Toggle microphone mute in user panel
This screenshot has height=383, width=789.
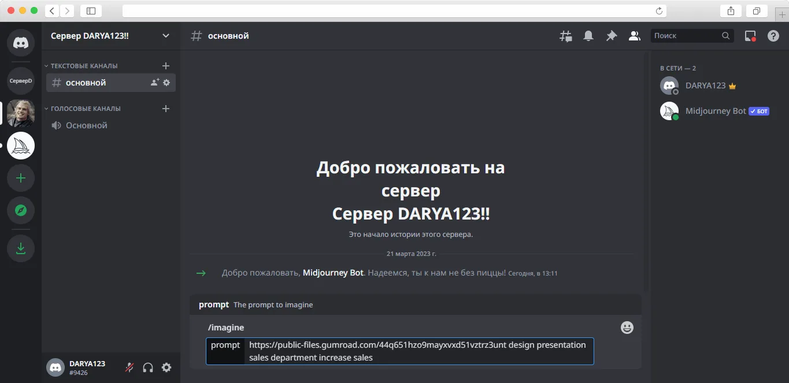click(x=129, y=367)
